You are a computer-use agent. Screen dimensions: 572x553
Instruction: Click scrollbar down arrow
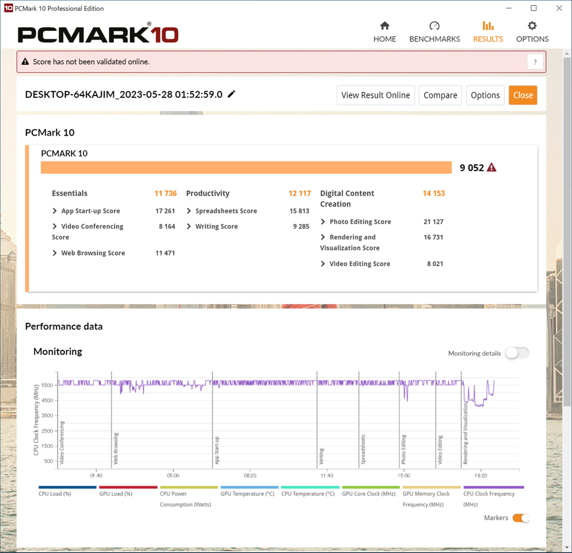pos(567,547)
